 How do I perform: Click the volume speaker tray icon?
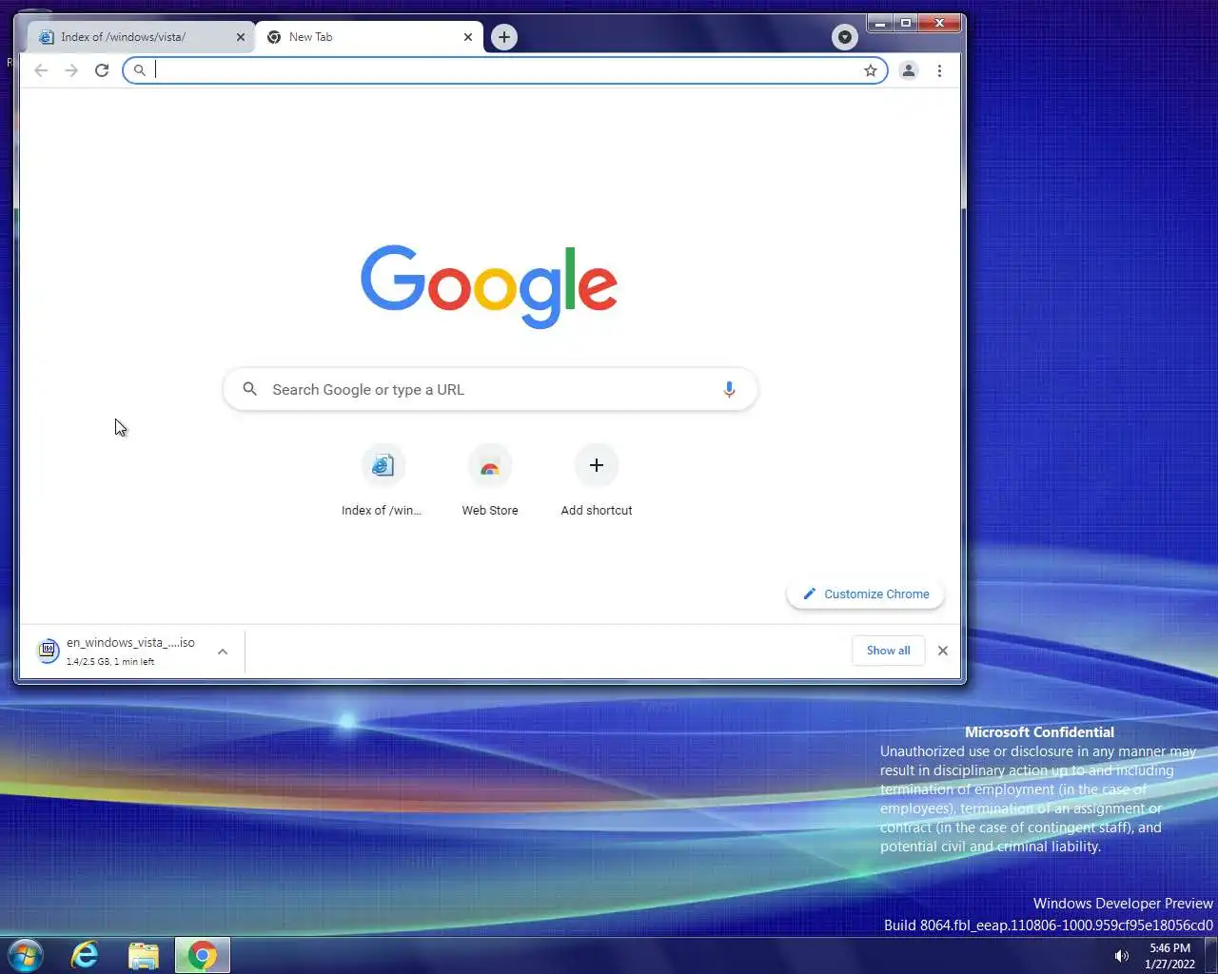point(1121,956)
